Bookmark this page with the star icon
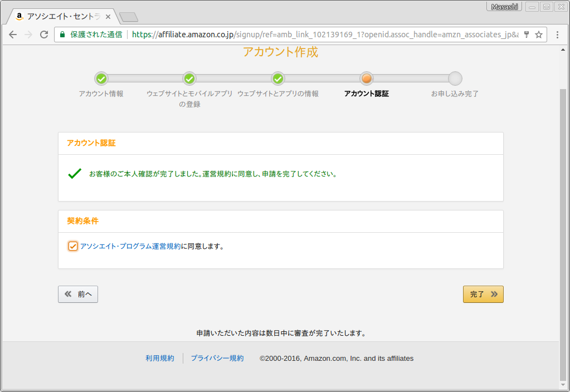The height and width of the screenshot is (392, 570). point(539,35)
